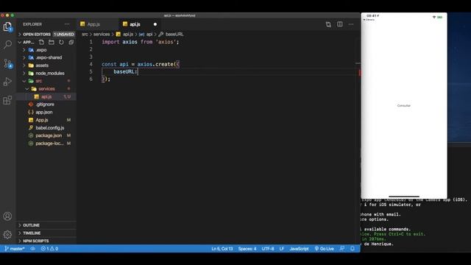This screenshot has width=471, height=265.
Task: Open Run and Debug view
Action: (x=7, y=82)
